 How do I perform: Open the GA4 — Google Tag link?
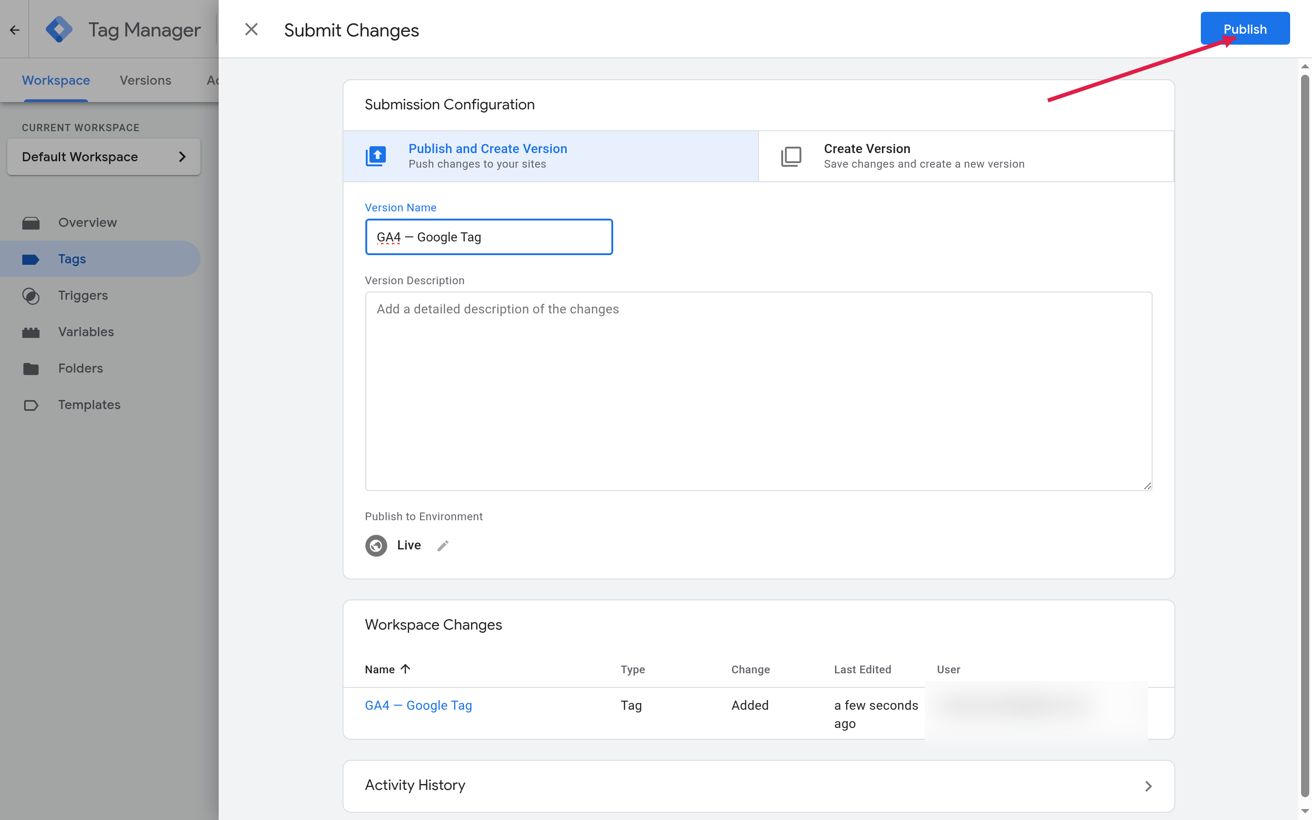419,705
